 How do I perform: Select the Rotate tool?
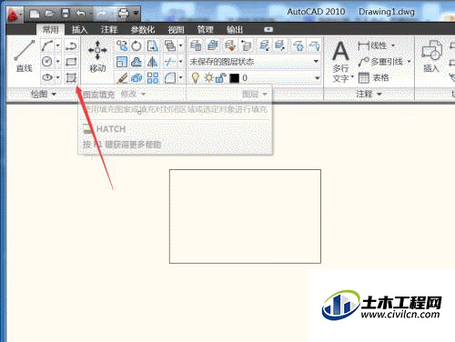pyautogui.click(x=136, y=45)
